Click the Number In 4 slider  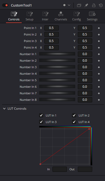tap(57, 73)
